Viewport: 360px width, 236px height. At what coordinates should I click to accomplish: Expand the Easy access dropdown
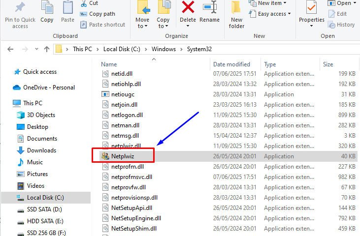pos(274,14)
